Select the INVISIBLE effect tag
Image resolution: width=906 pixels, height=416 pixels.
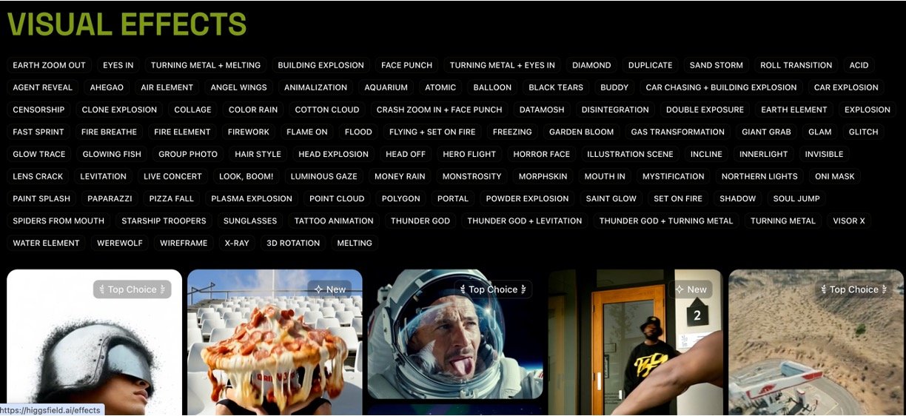tap(825, 154)
